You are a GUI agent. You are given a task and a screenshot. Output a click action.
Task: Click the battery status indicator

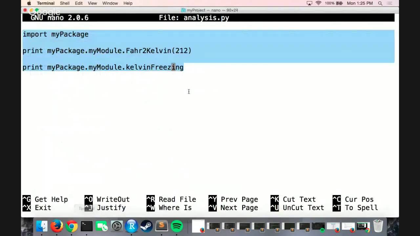tap(334, 3)
